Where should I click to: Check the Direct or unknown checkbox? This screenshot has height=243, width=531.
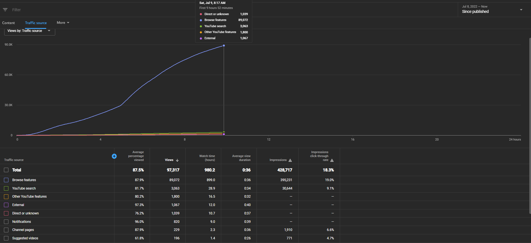click(6, 213)
